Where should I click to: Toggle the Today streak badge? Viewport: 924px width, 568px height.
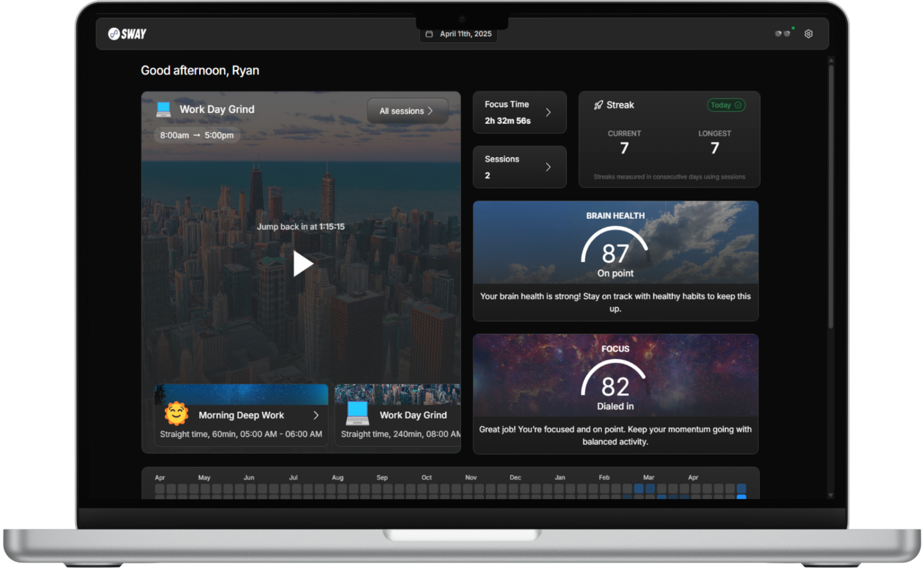pyautogui.click(x=726, y=105)
